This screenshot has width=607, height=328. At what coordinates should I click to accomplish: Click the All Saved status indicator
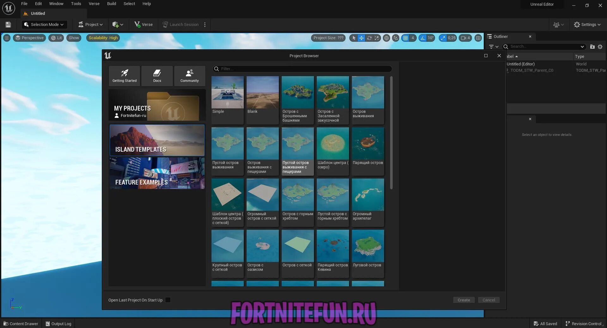pyautogui.click(x=545, y=324)
